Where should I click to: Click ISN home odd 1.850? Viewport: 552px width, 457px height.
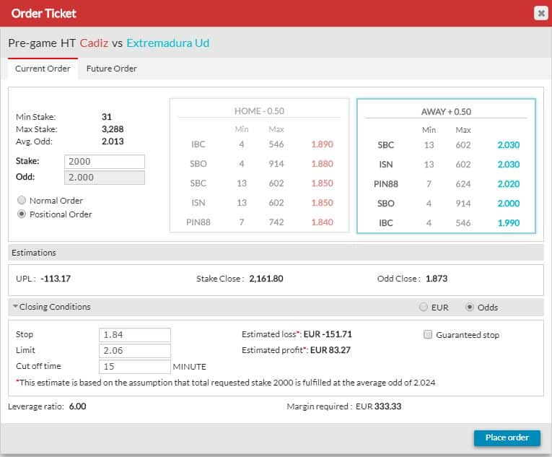click(322, 203)
